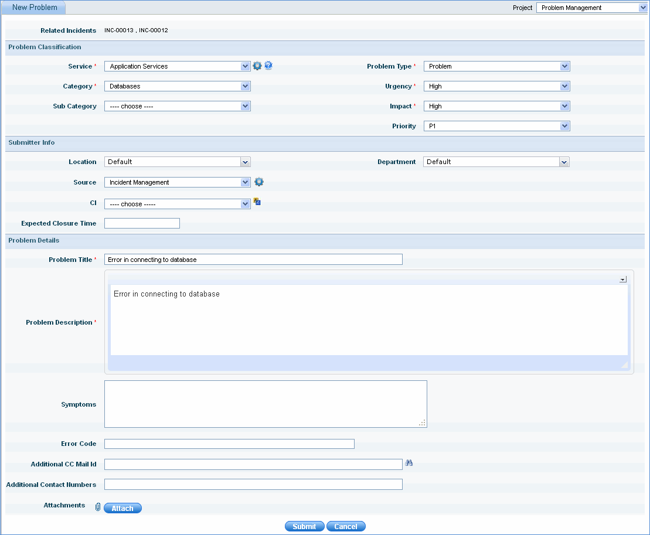Click inside the Symptoms text area
Screen dimensions: 650x535
(x=265, y=404)
